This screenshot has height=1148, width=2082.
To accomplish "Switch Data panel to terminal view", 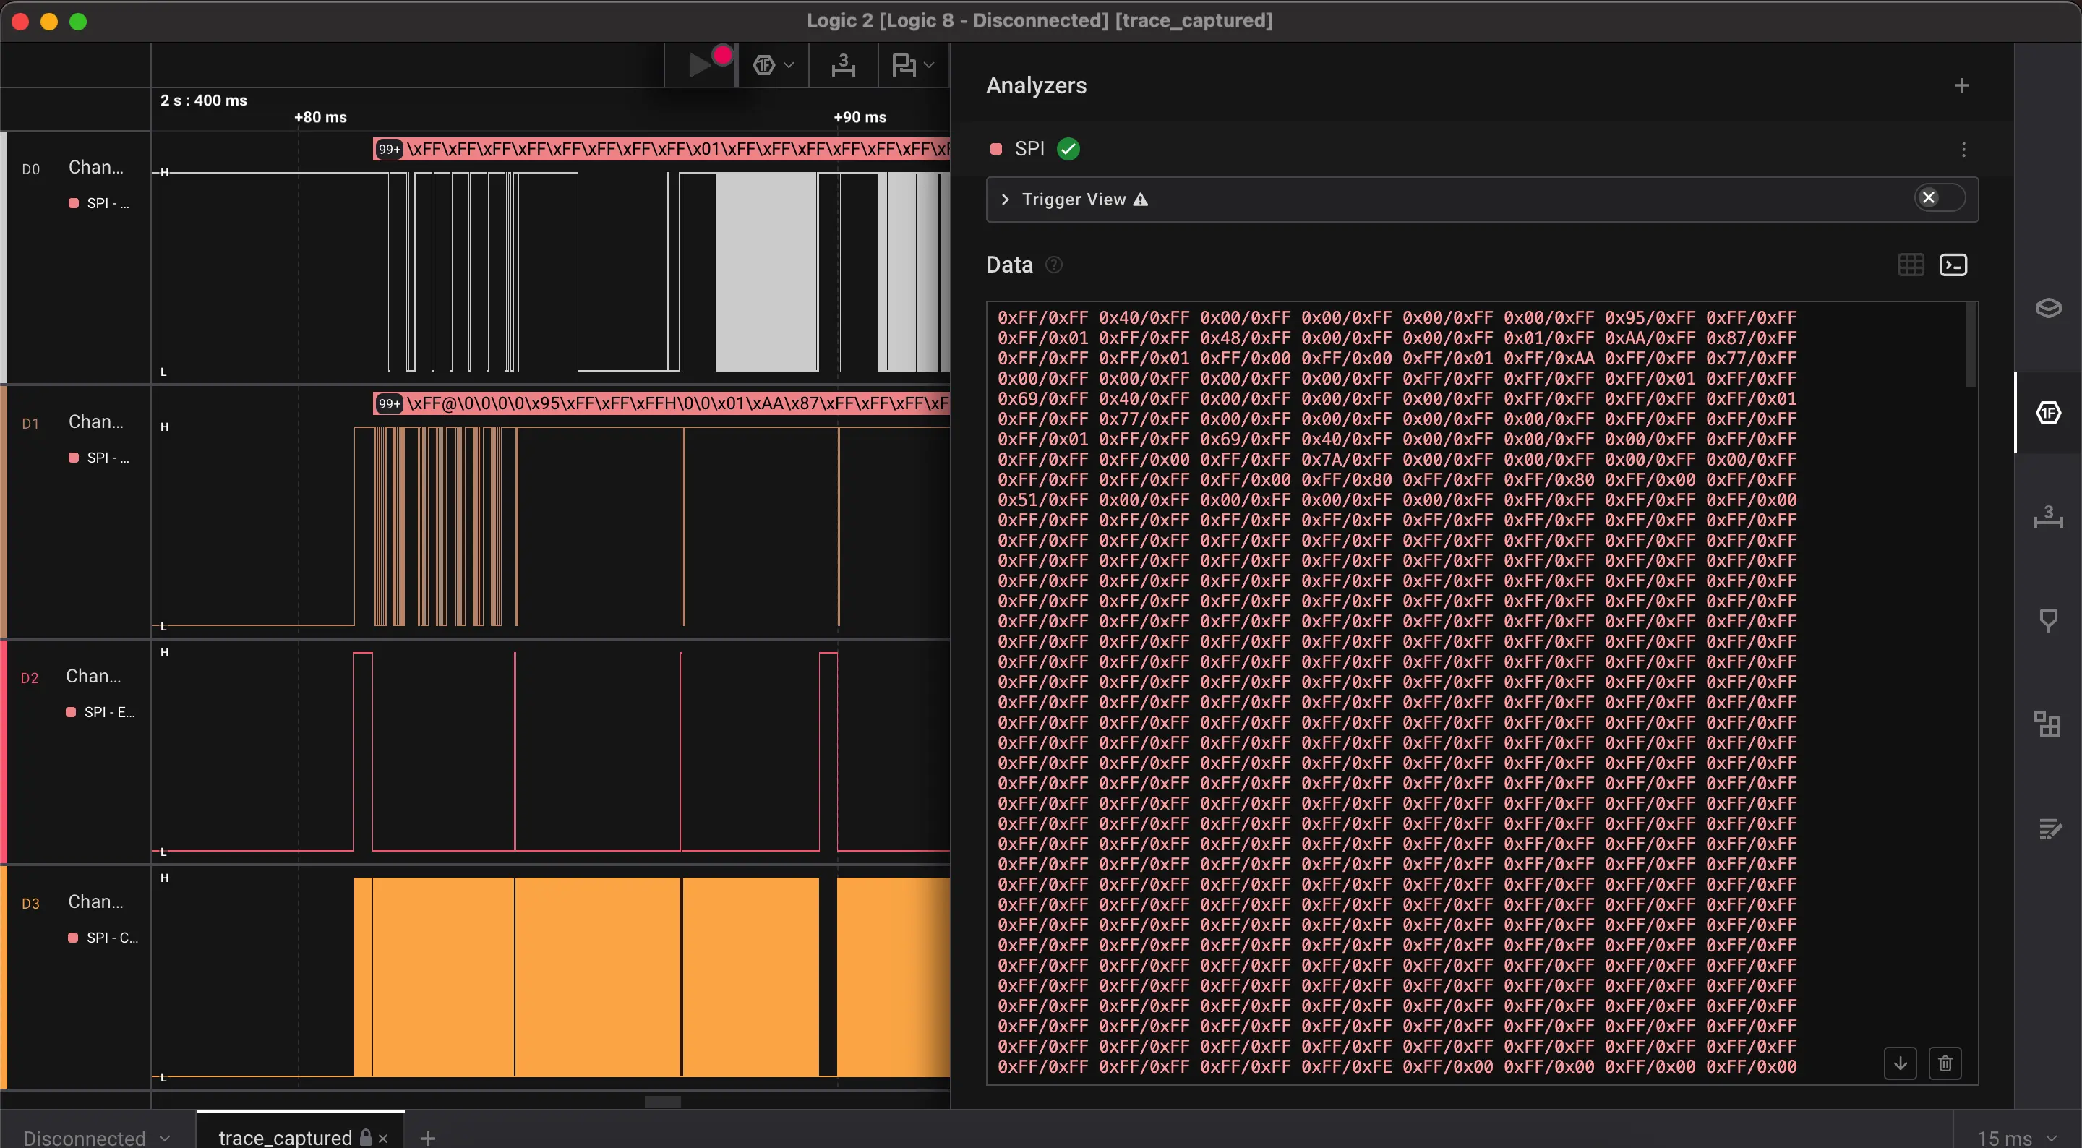I will coord(1953,265).
